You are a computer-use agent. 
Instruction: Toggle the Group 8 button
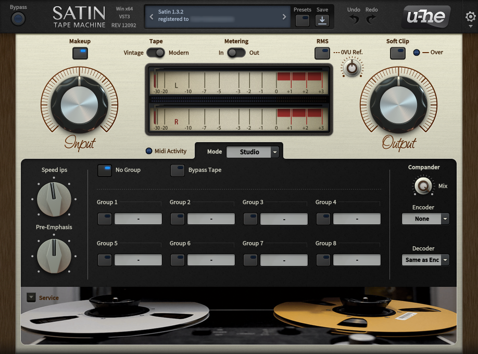pyautogui.click(x=323, y=260)
